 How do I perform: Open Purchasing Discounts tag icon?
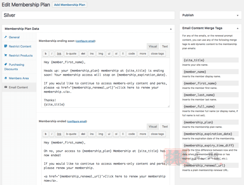pyautogui.click(x=6, y=64)
